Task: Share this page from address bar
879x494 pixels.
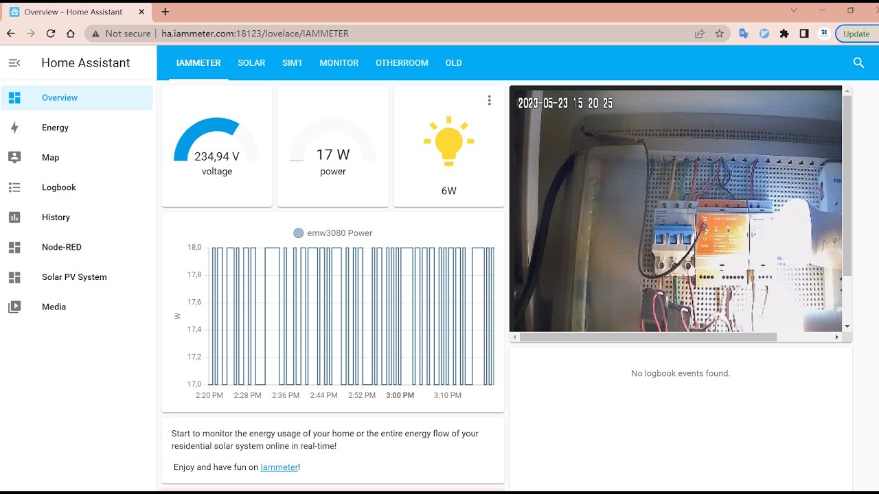Action: coord(699,33)
